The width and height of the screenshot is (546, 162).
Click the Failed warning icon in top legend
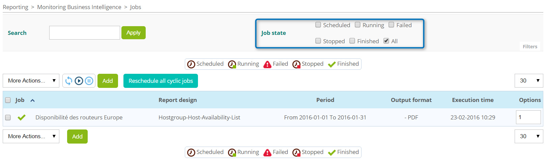(267, 64)
